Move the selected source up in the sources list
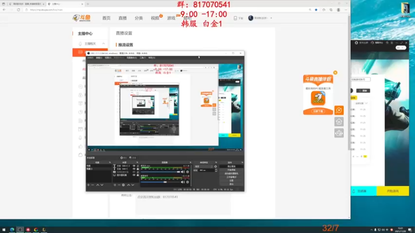 129,185
